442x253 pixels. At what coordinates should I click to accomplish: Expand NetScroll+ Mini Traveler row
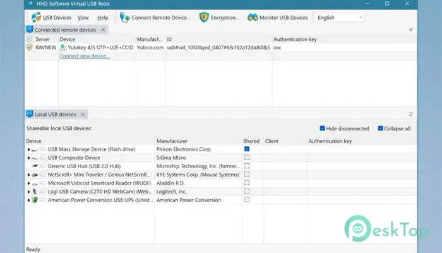pos(28,175)
